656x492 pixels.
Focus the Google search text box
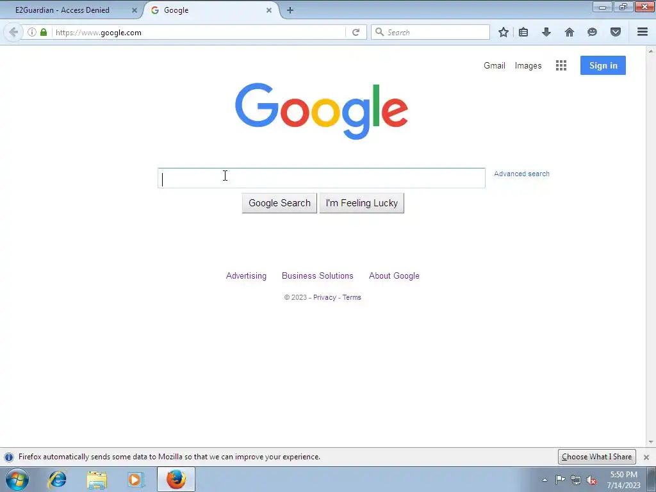click(322, 178)
